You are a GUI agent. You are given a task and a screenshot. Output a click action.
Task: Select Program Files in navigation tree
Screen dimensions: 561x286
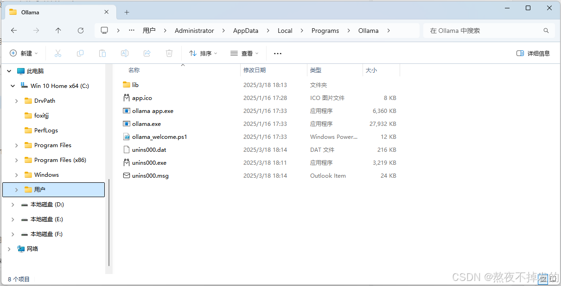point(54,145)
